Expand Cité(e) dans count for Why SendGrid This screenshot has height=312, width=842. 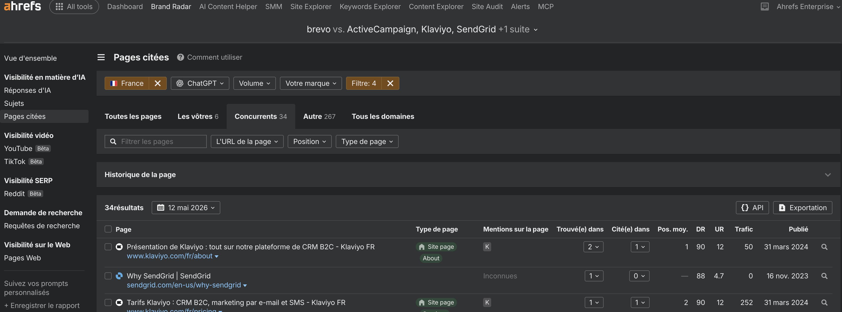coord(639,276)
